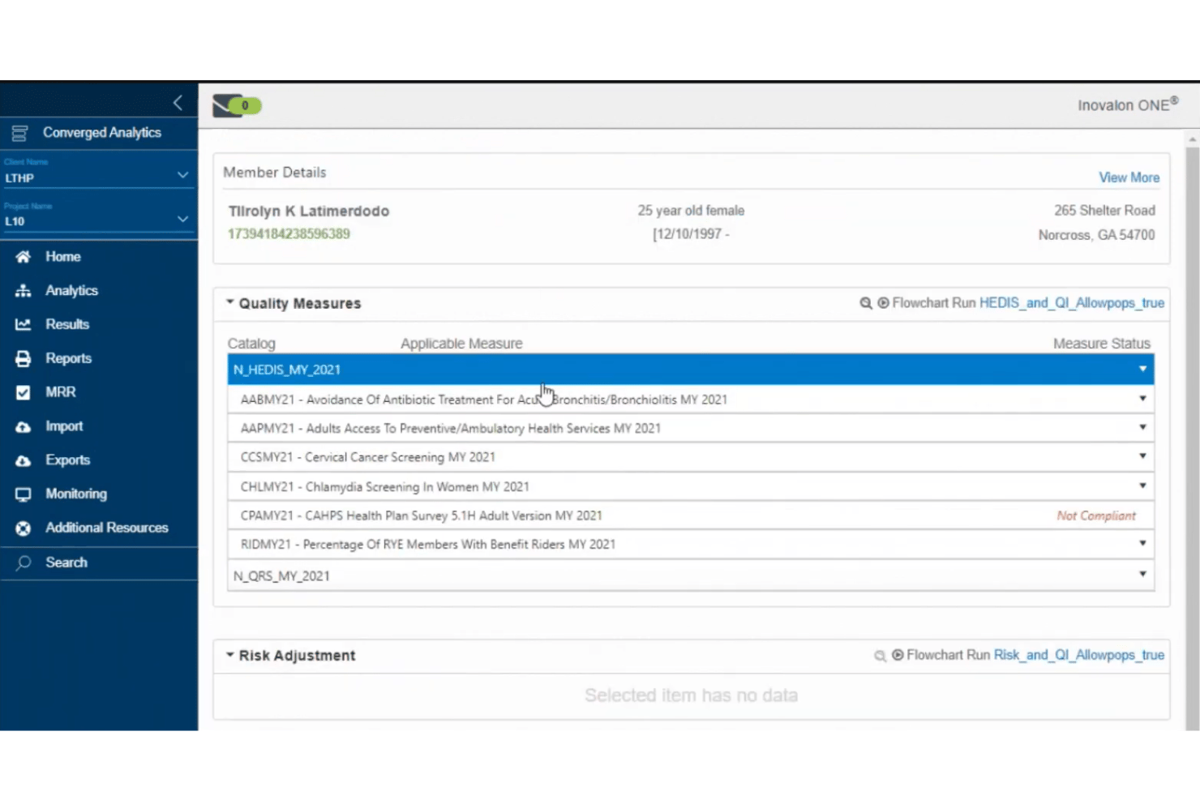Image resolution: width=1200 pixels, height=800 pixels.
Task: Collapse the sidebar with the chevron arrow
Action: point(178,103)
